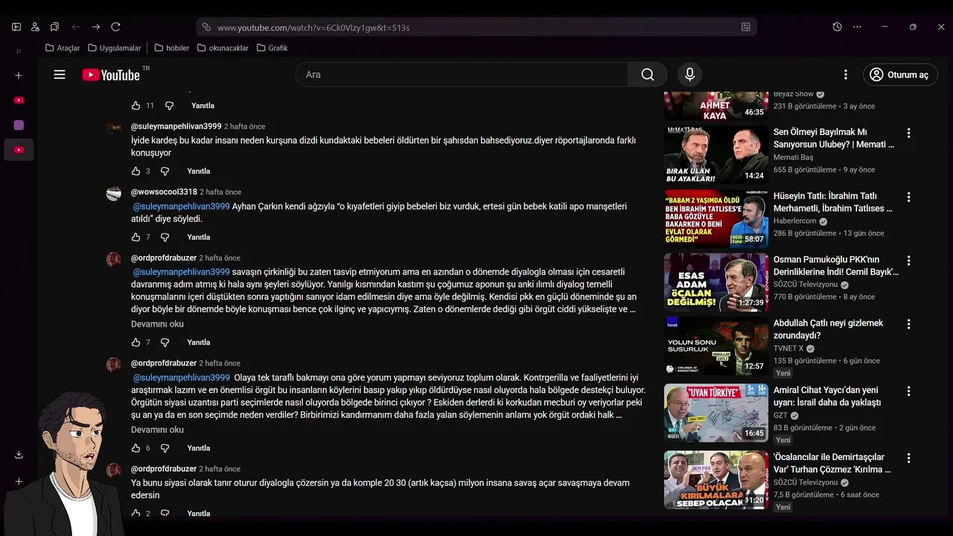Like the comment with 11 likes
The width and height of the screenshot is (953, 536).
[136, 106]
